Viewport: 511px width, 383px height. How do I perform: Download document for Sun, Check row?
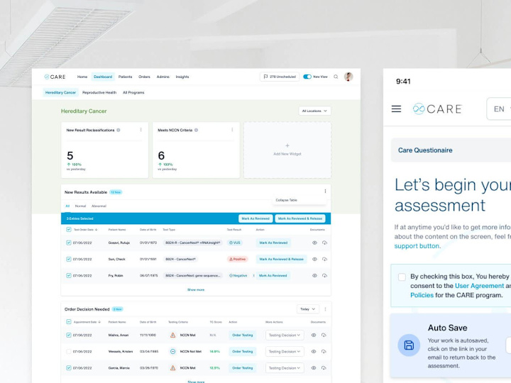(x=324, y=260)
